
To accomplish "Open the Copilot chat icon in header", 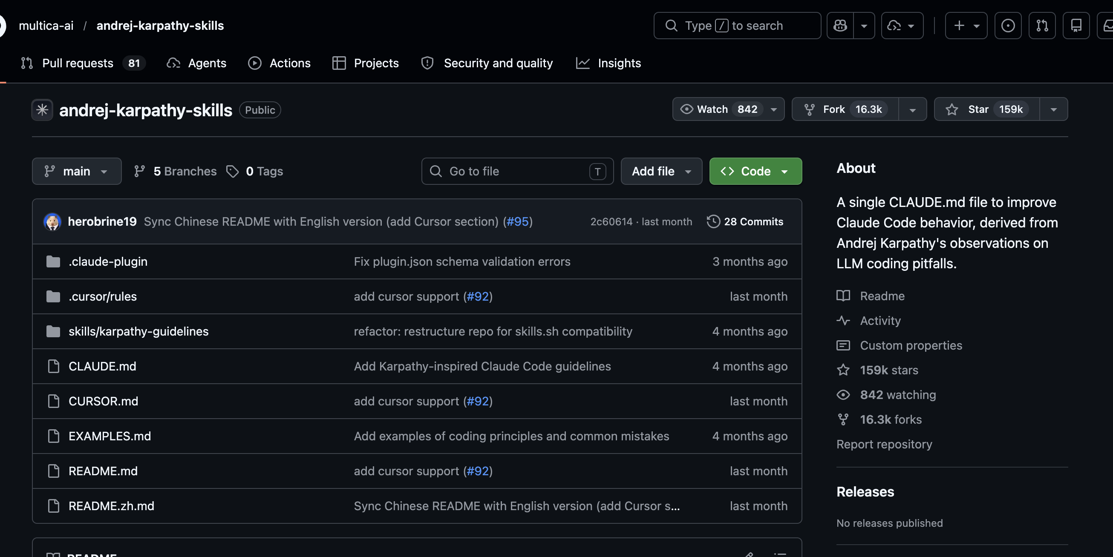I will click(840, 26).
